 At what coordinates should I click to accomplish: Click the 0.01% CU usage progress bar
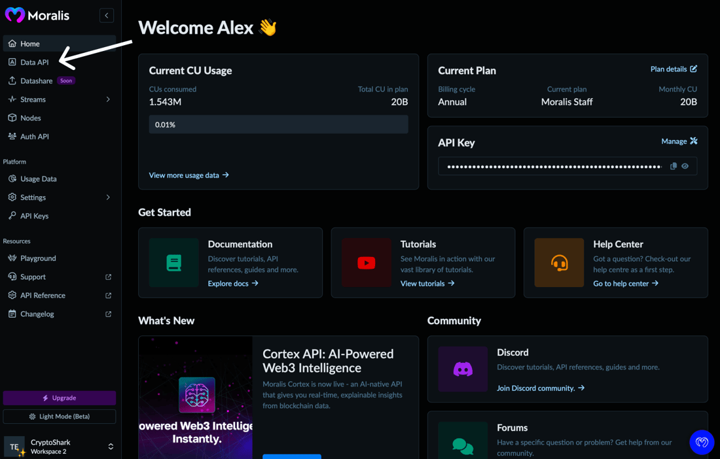pyautogui.click(x=278, y=124)
